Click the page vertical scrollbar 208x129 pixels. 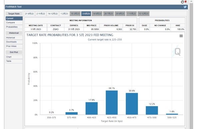pyautogui.click(x=191, y=66)
